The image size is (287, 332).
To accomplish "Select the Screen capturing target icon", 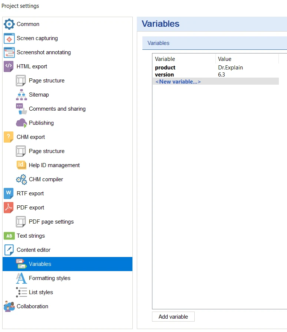I will 9,38.
